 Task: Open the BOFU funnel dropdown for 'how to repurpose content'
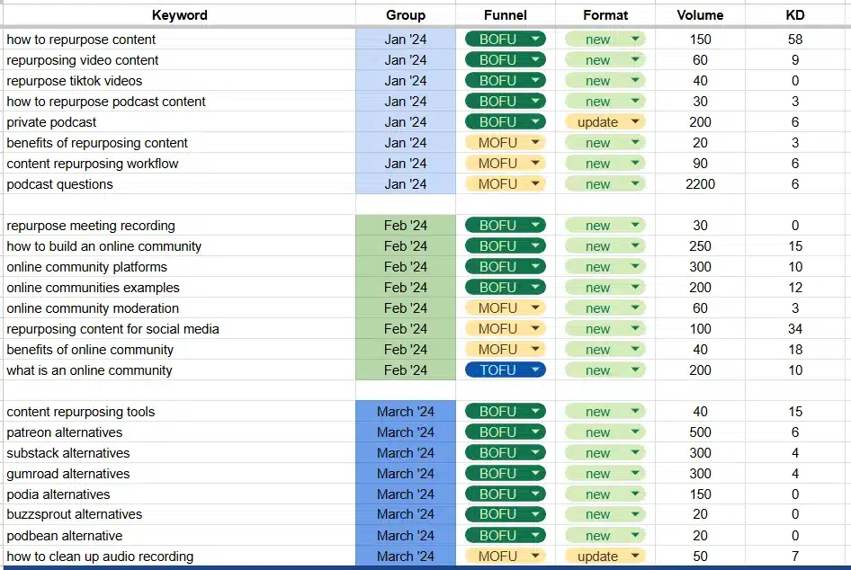505,39
